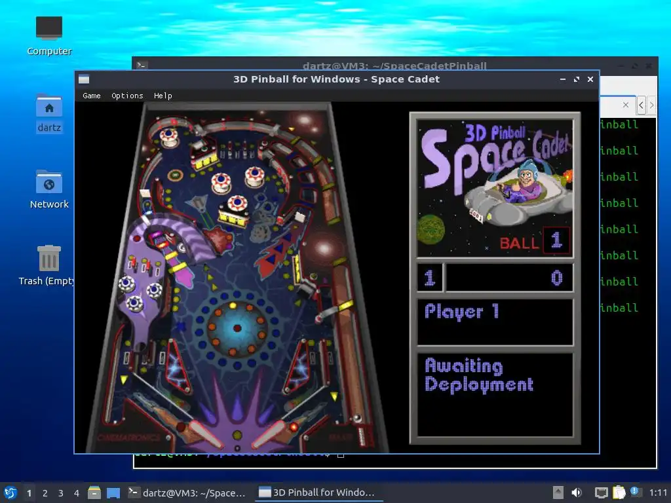Click the score value 0
This screenshot has height=503, width=671.
pos(556,278)
